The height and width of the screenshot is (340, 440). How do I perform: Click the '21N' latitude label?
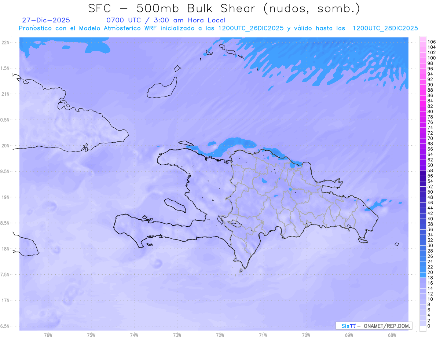(x=5, y=94)
